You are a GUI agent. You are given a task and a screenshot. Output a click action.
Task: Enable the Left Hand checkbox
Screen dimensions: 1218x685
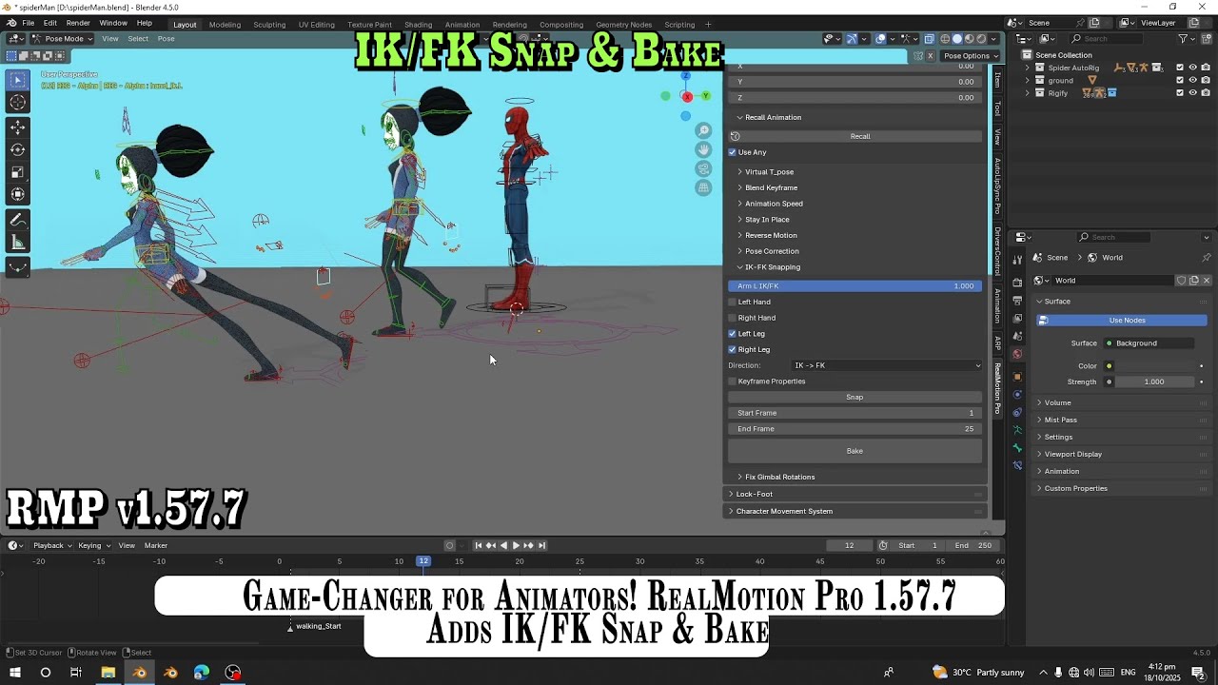tap(733, 302)
